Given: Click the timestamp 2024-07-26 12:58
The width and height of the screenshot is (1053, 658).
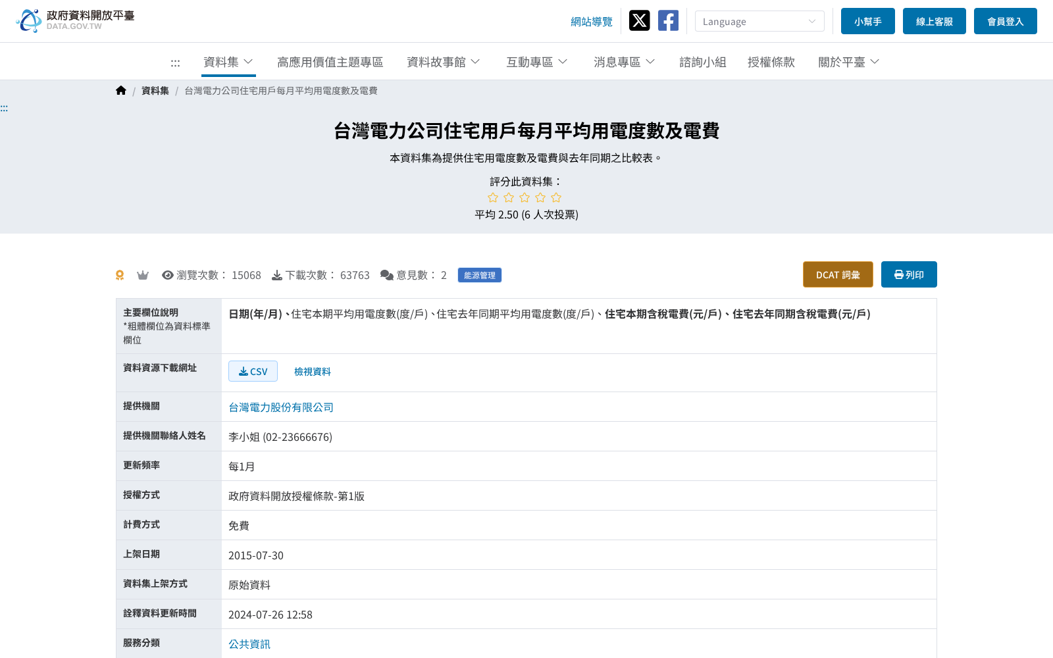Looking at the screenshot, I should (270, 615).
